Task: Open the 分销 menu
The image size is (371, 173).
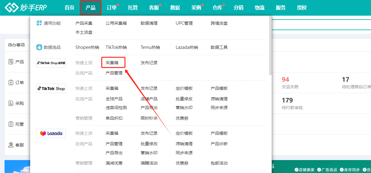Action: point(238,8)
